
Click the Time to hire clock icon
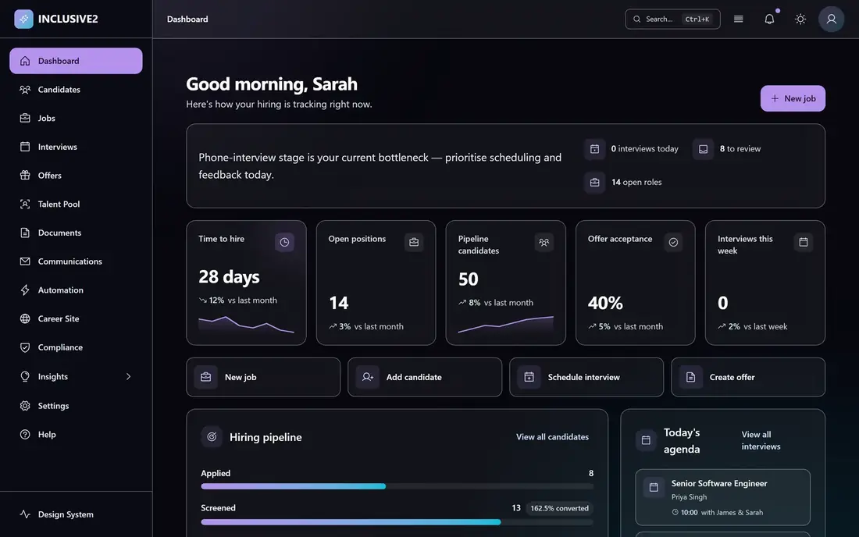pyautogui.click(x=284, y=242)
